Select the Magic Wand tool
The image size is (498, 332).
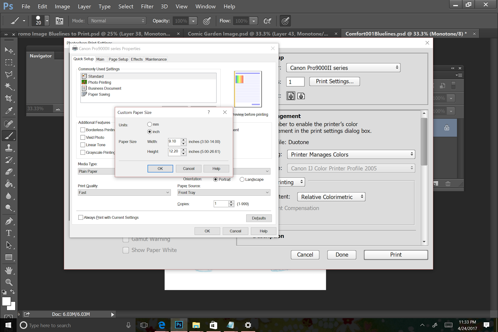[x=9, y=86]
